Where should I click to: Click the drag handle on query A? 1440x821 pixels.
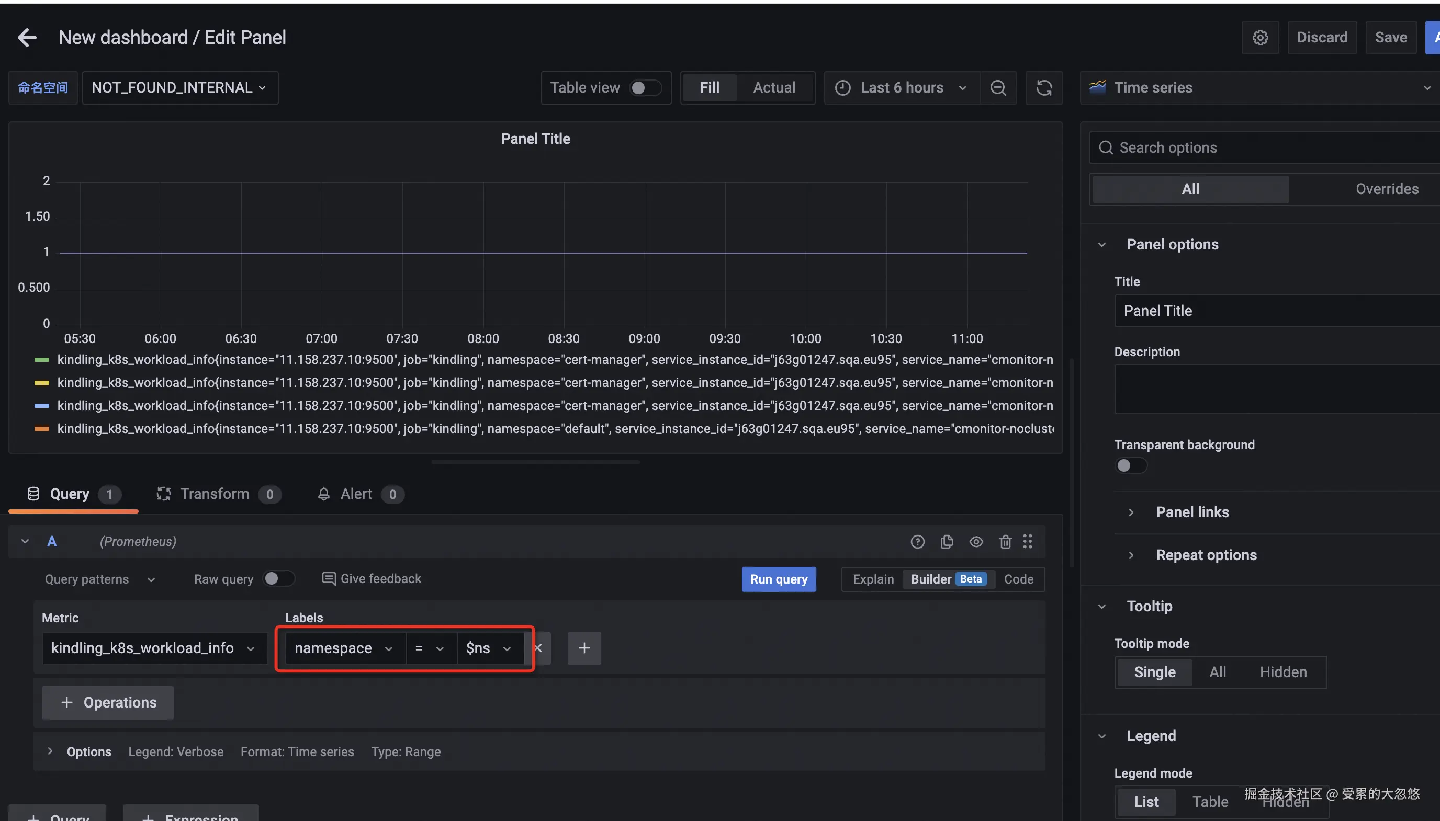pos(1028,542)
